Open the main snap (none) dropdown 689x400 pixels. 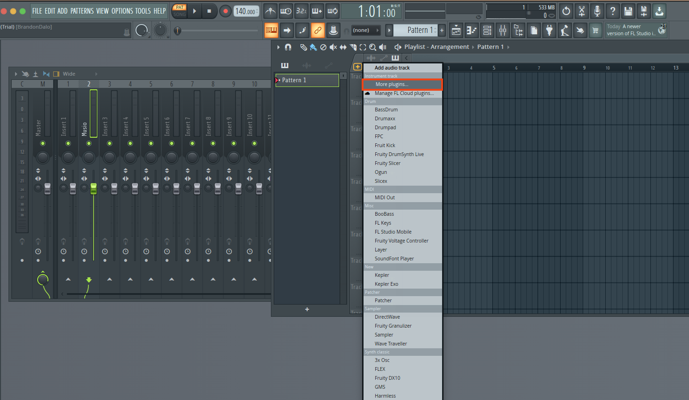click(365, 30)
